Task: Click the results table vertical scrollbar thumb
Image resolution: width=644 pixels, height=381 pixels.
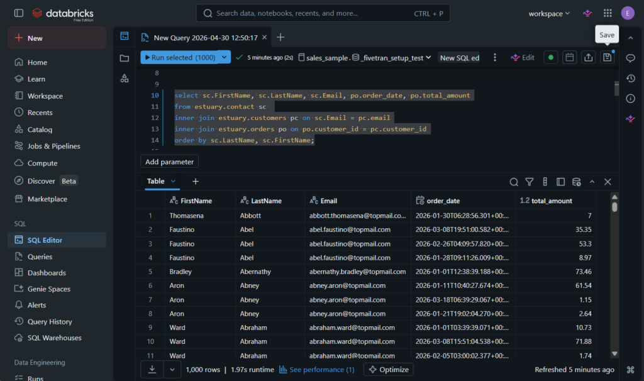Action: click(614, 207)
